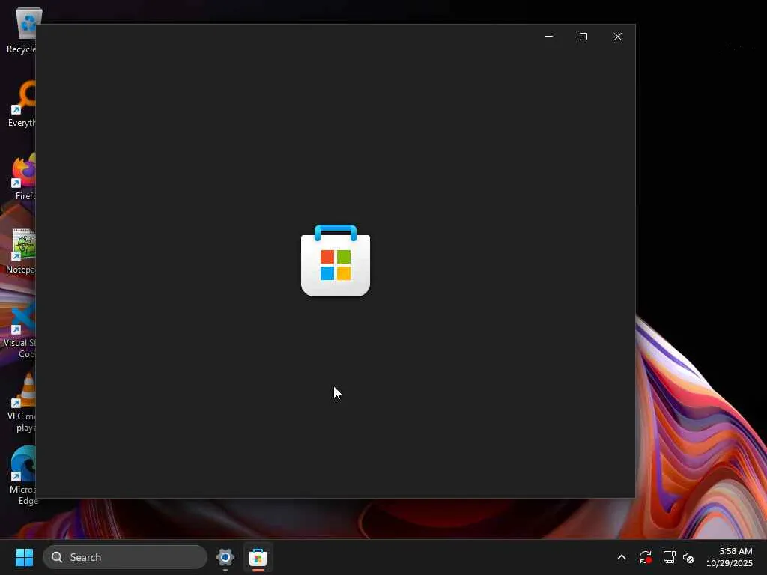Open the clock showing 5:58 AM
This screenshot has height=575, width=767.
(730, 557)
